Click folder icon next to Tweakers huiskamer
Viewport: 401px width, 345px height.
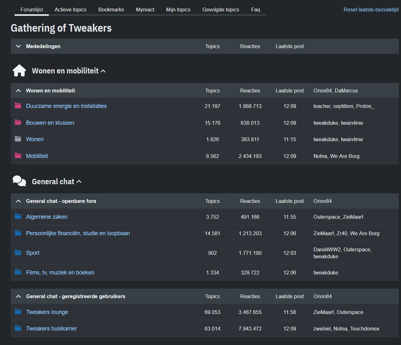(18, 328)
